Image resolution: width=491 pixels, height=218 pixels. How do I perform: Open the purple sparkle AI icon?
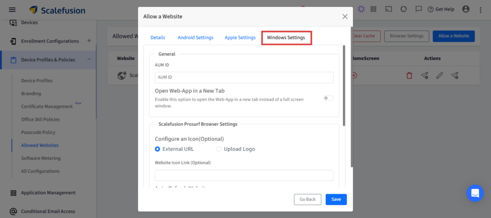click(x=361, y=9)
